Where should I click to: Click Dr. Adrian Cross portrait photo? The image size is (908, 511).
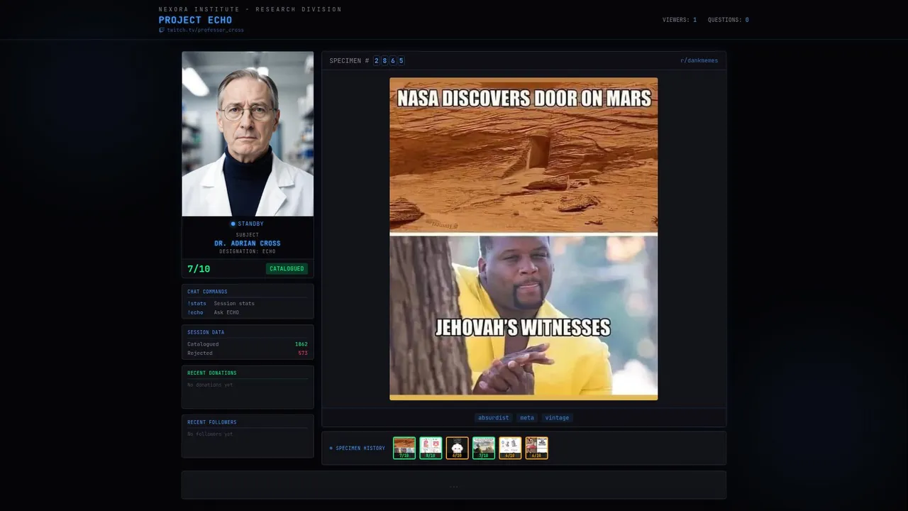[x=248, y=133]
